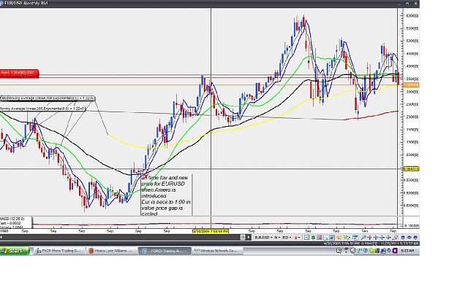Click the green checkmark system tray icon

tap(371, 251)
